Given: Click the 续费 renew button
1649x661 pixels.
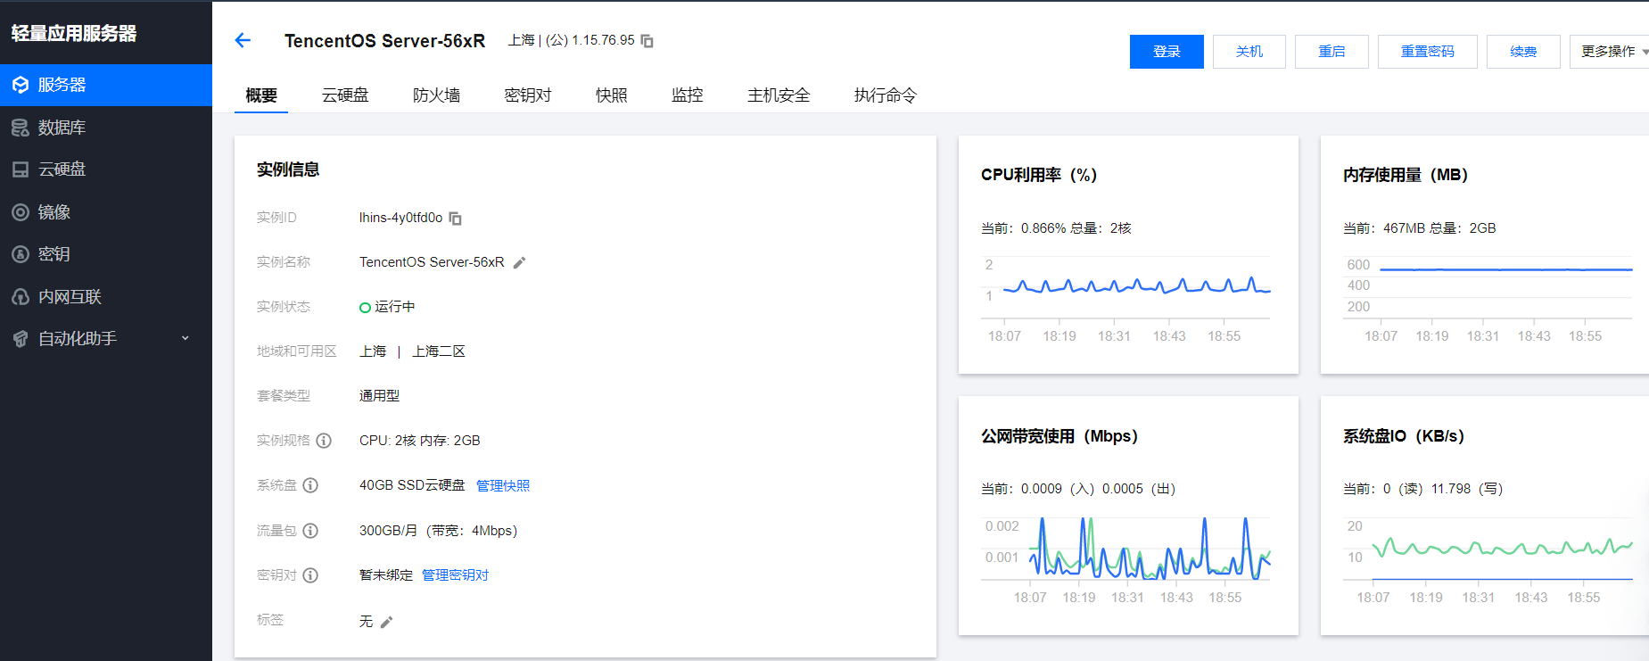Looking at the screenshot, I should pos(1523,52).
